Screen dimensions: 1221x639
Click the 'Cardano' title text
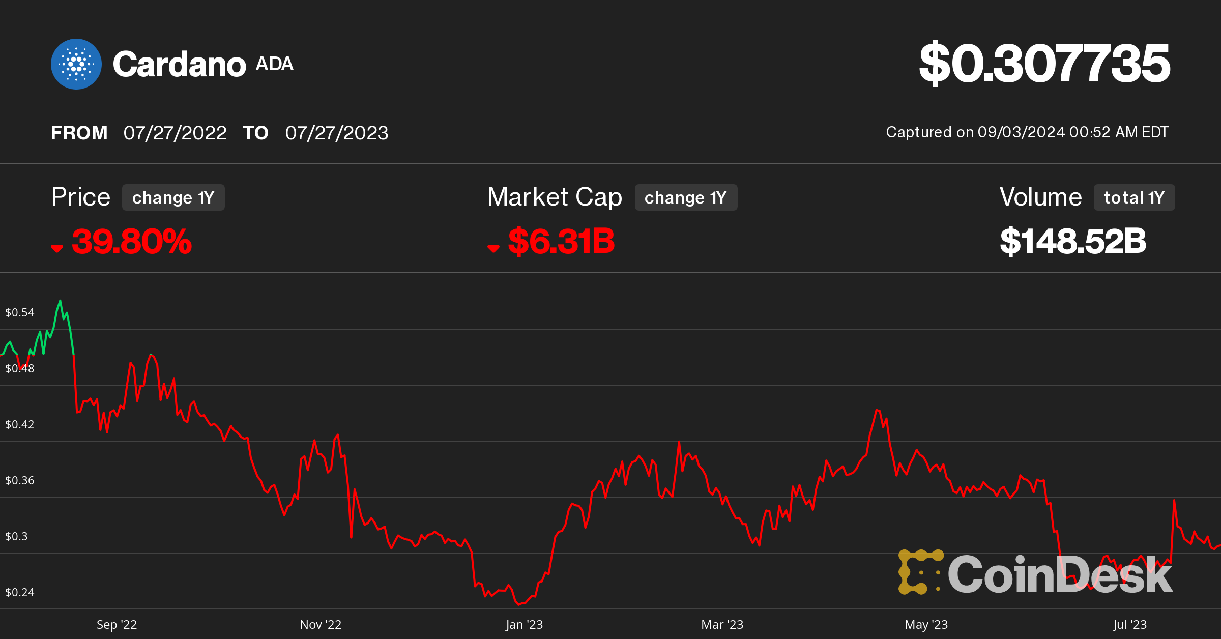tap(180, 65)
